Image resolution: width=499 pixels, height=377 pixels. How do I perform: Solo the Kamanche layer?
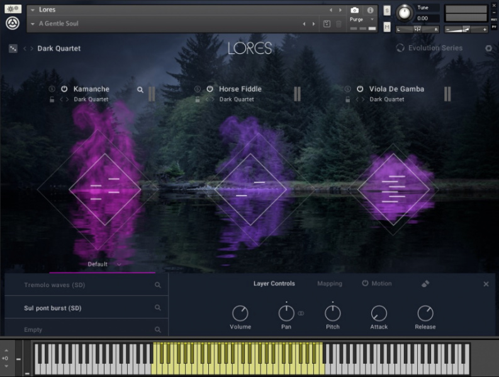coord(52,89)
